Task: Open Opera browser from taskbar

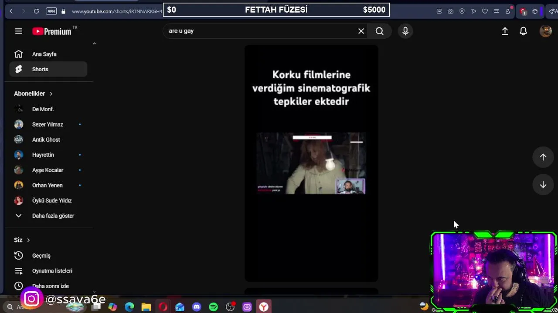Action: tap(163, 307)
